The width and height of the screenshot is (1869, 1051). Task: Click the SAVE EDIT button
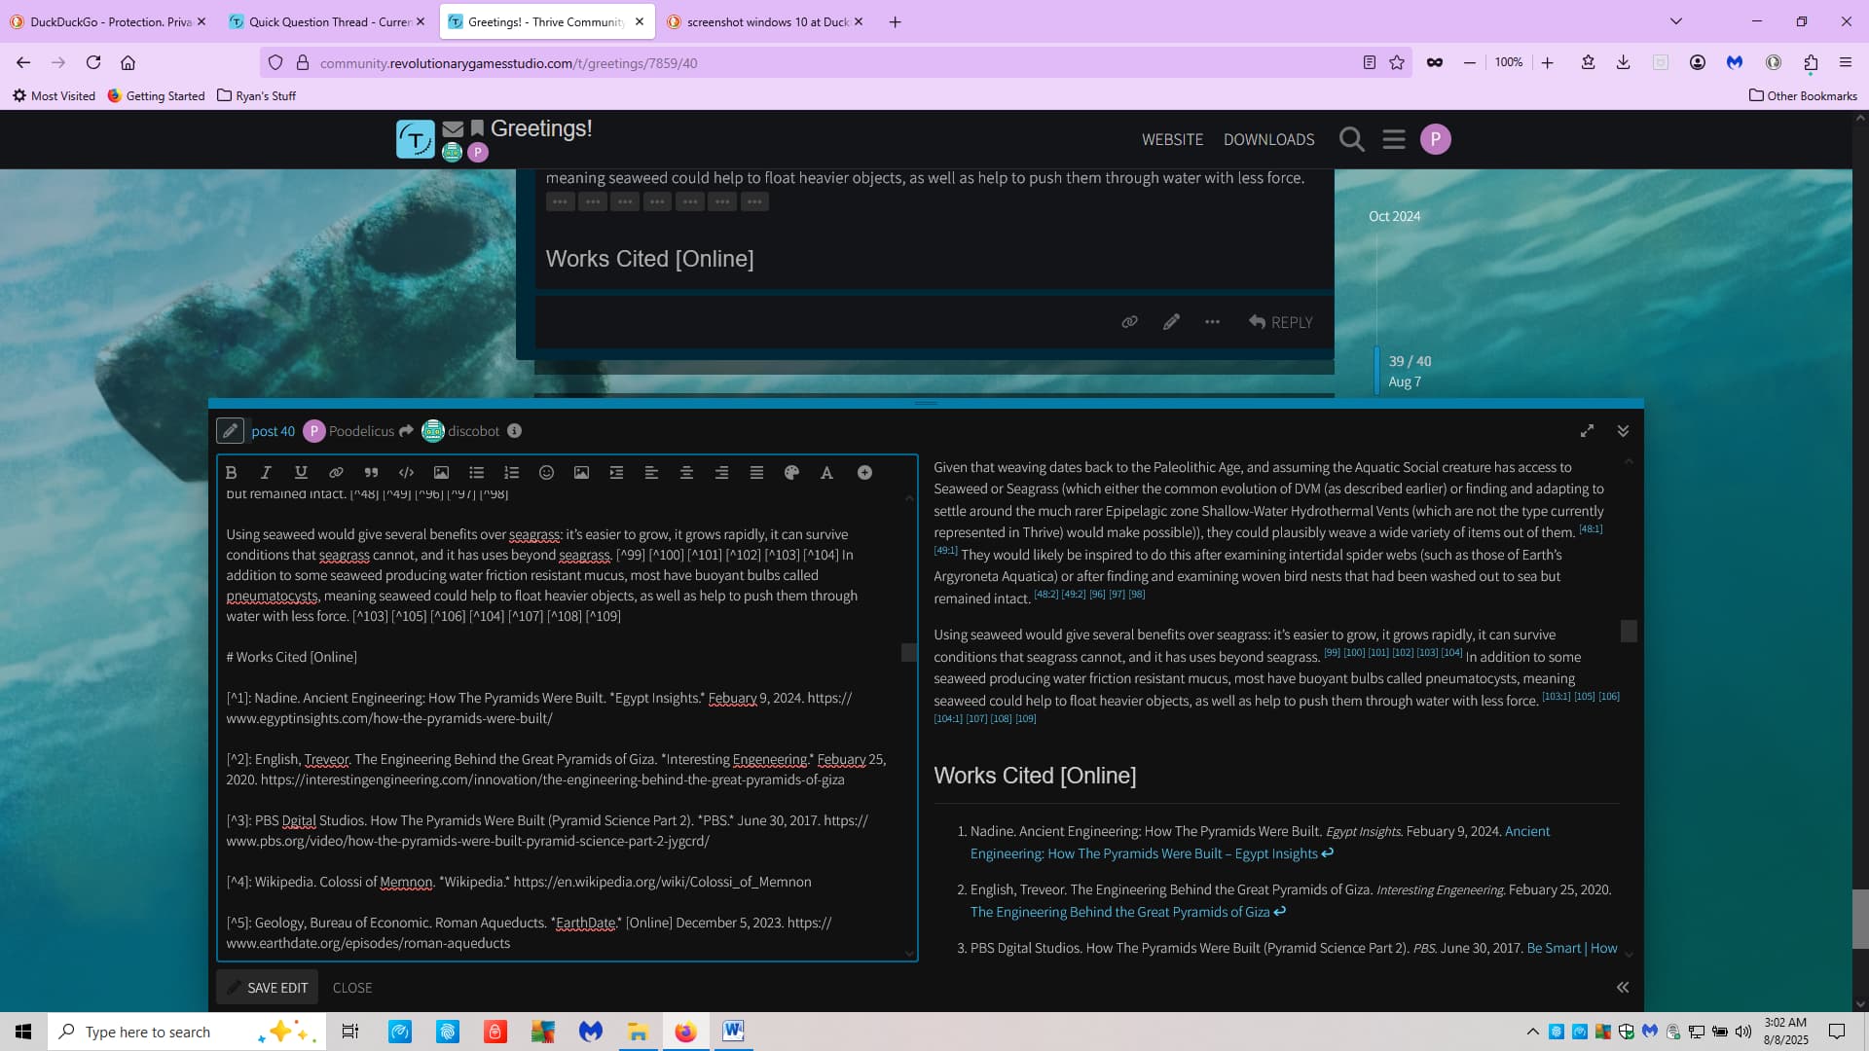(268, 987)
